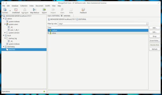Select the system.version collection
Viewport: 162px width, 95px height.
(14, 33)
